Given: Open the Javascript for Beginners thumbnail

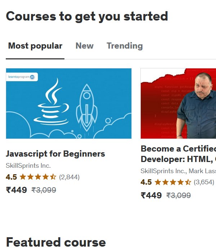Looking at the screenshot, I should tap(69, 103).
